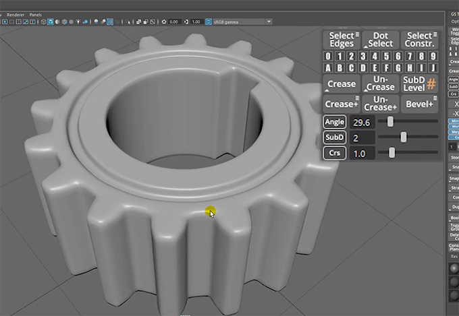Toggle motion blur icon

(x=103, y=22)
